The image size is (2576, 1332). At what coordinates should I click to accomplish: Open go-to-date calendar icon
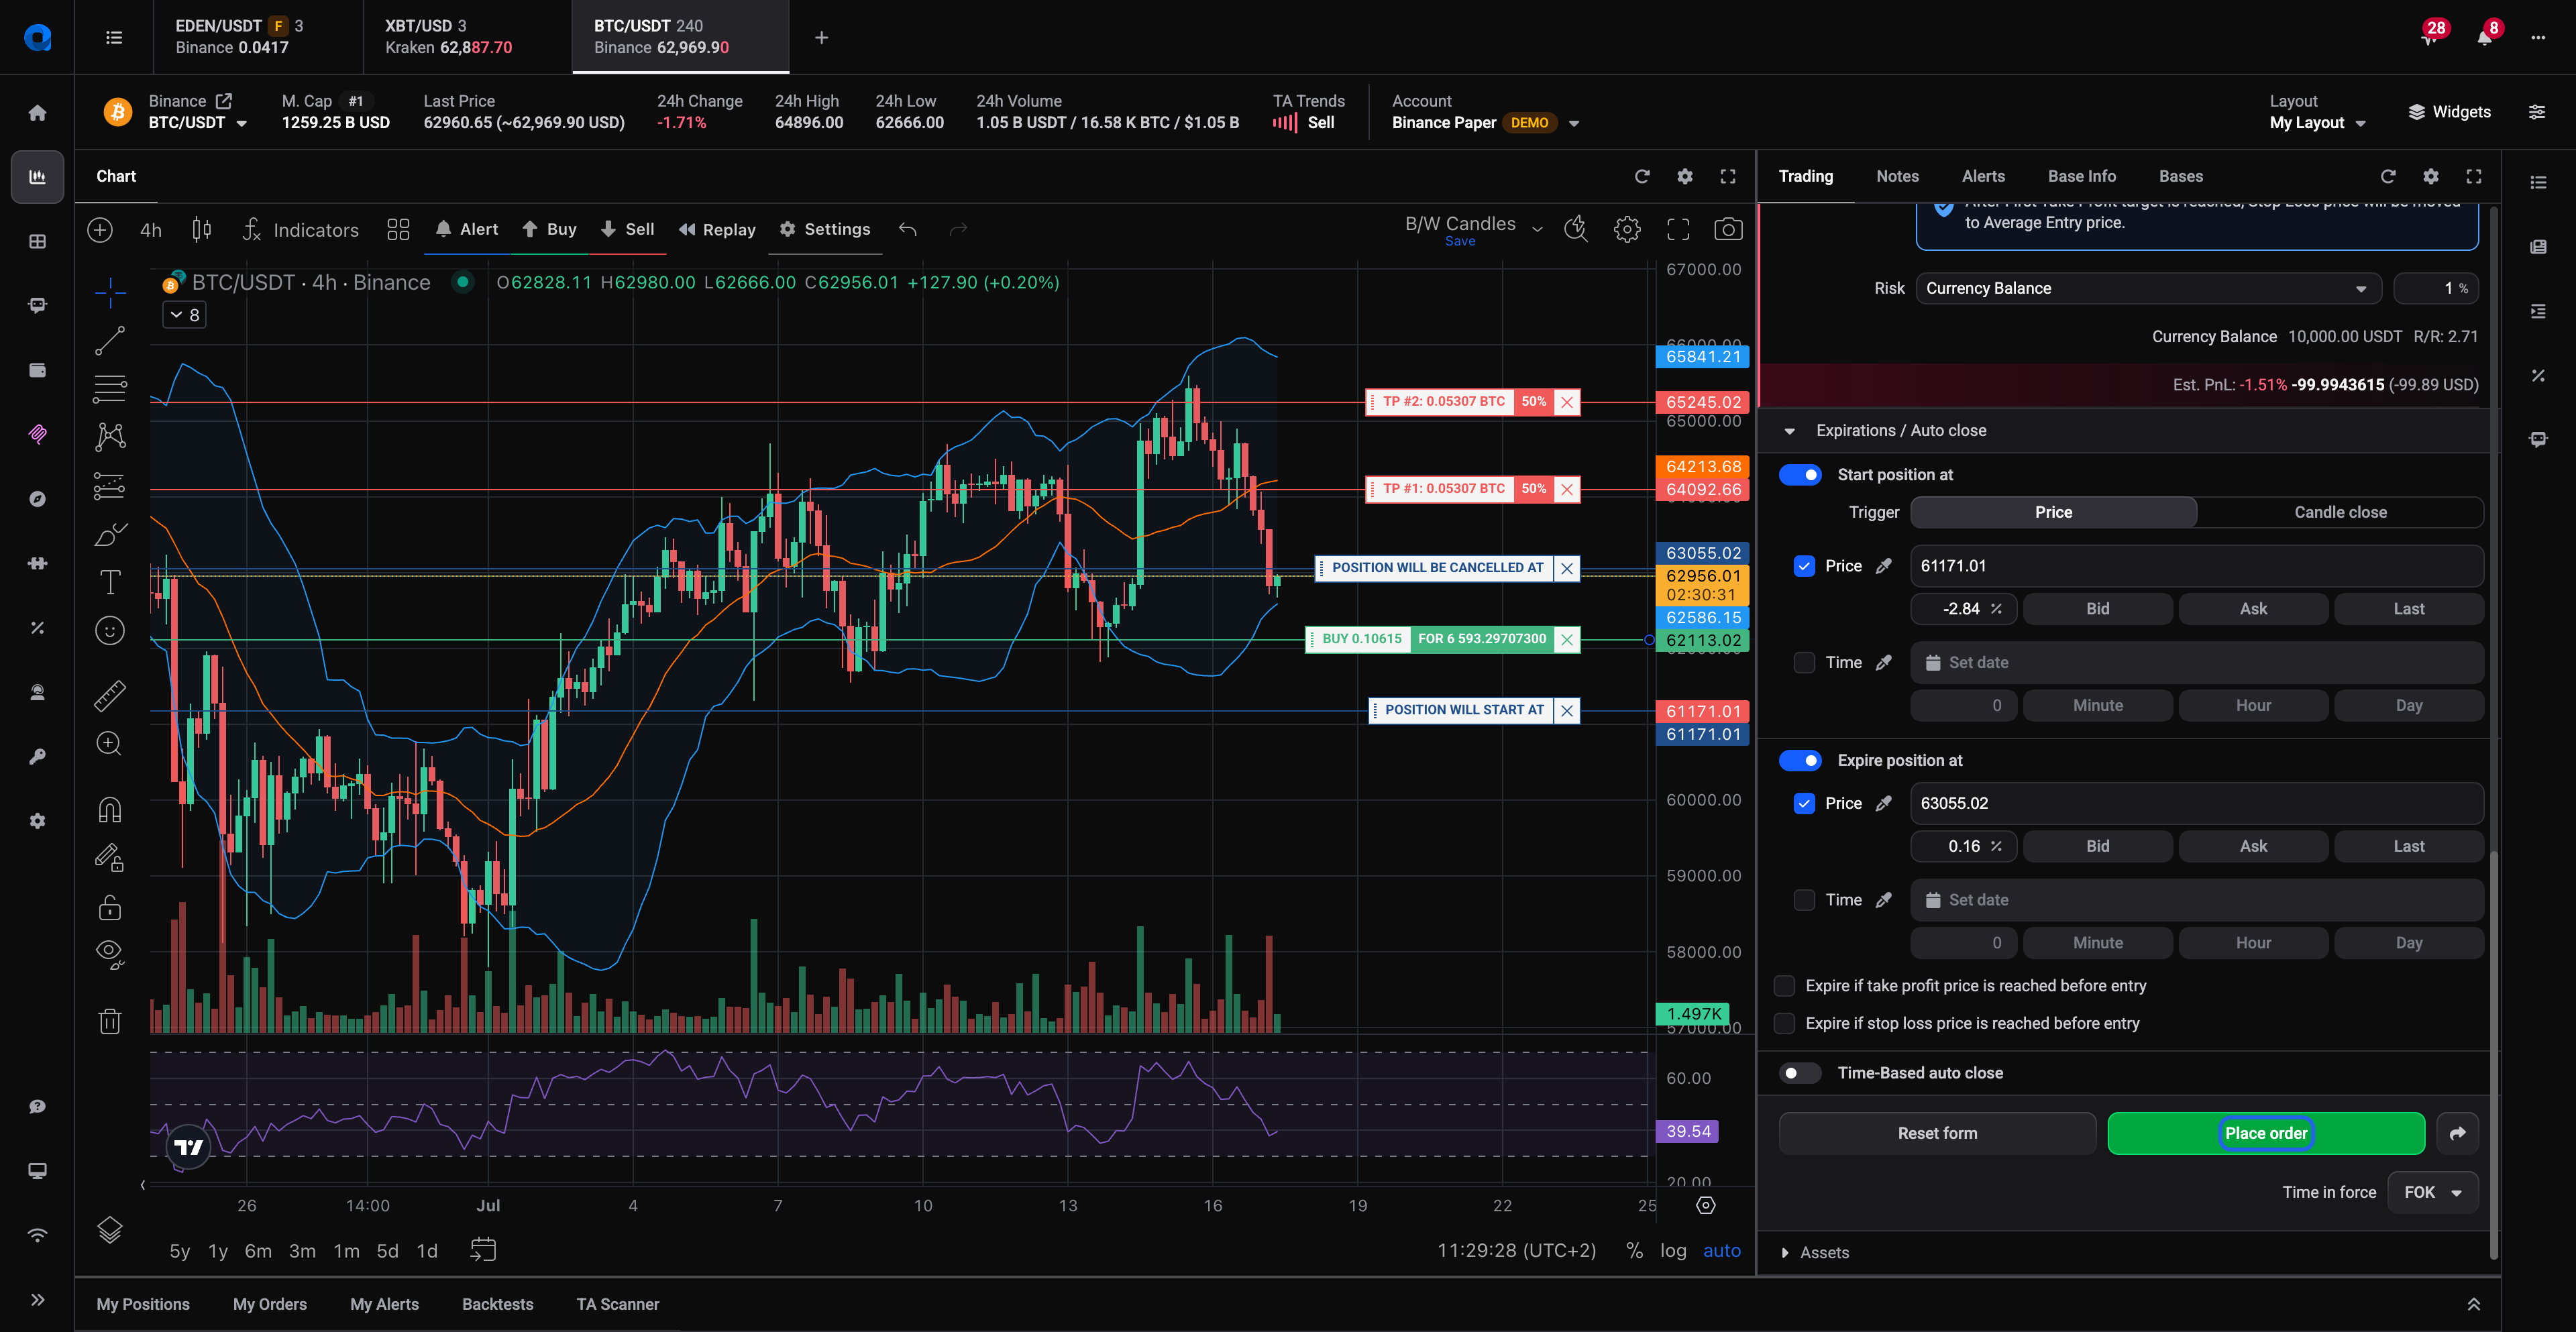(483, 1250)
